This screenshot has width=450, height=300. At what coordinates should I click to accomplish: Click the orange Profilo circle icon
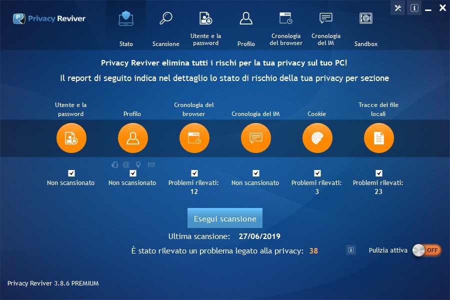[133, 138]
